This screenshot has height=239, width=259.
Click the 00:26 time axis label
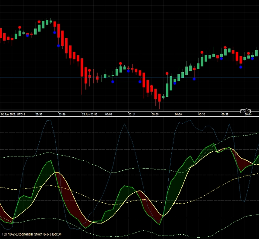[x=178, y=114]
